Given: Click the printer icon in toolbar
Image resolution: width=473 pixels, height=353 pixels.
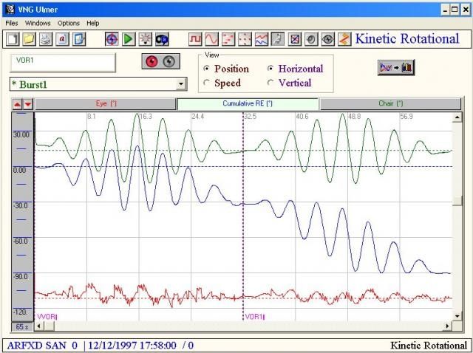Looking at the screenshot, I should (x=46, y=38).
